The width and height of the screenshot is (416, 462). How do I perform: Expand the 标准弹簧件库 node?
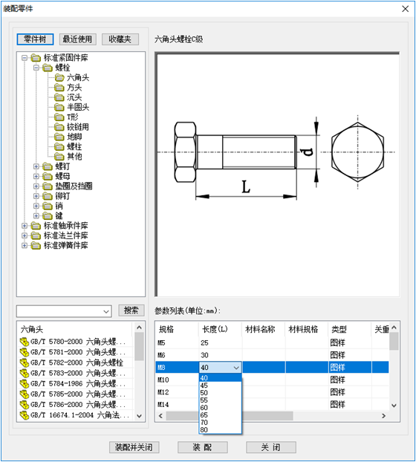[x=25, y=245]
